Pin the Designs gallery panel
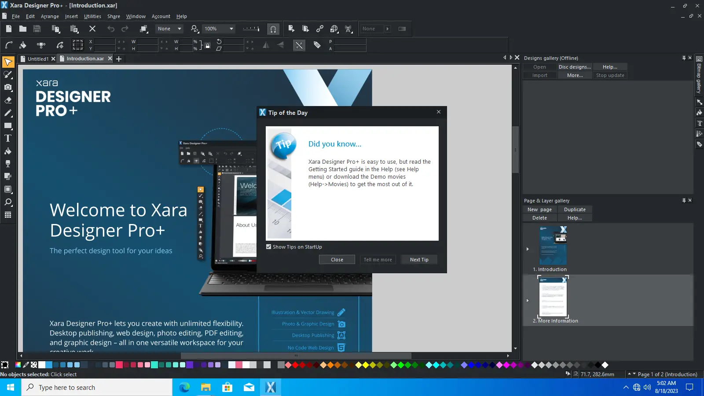The height and width of the screenshot is (396, 704). point(684,58)
